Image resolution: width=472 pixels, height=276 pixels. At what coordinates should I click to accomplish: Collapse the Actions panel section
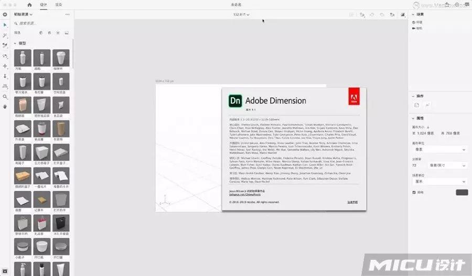click(x=413, y=96)
